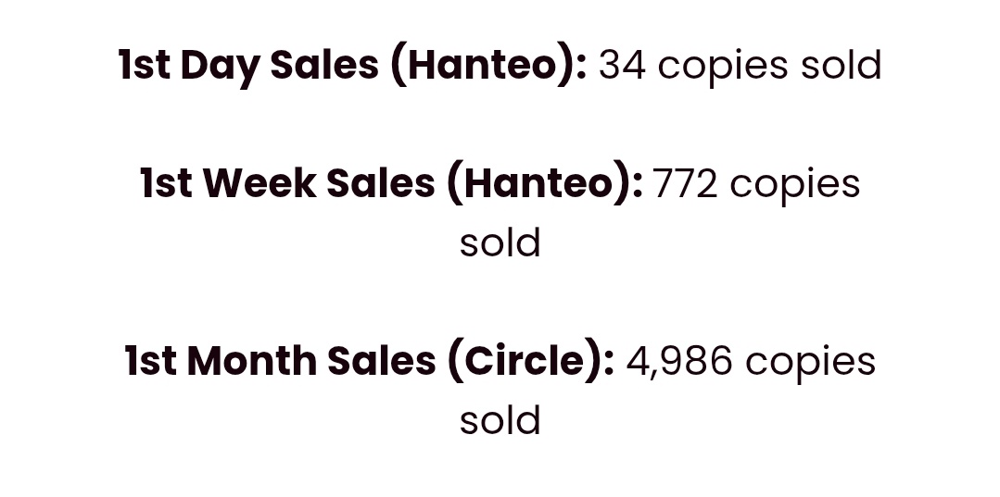Click the bold word "Week"
Viewport: 1000px width, 497px height.
point(259,184)
